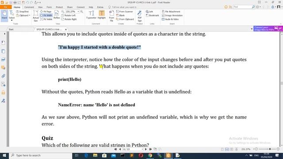Open the Pages thumbnails panel in the sidebar
The width and height of the screenshot is (283, 159).
pos(3,51)
